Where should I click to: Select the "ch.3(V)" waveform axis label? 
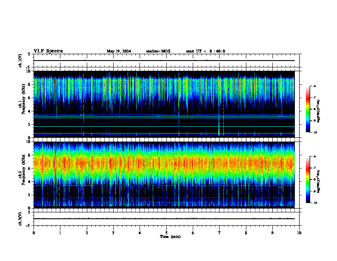coord(20,219)
